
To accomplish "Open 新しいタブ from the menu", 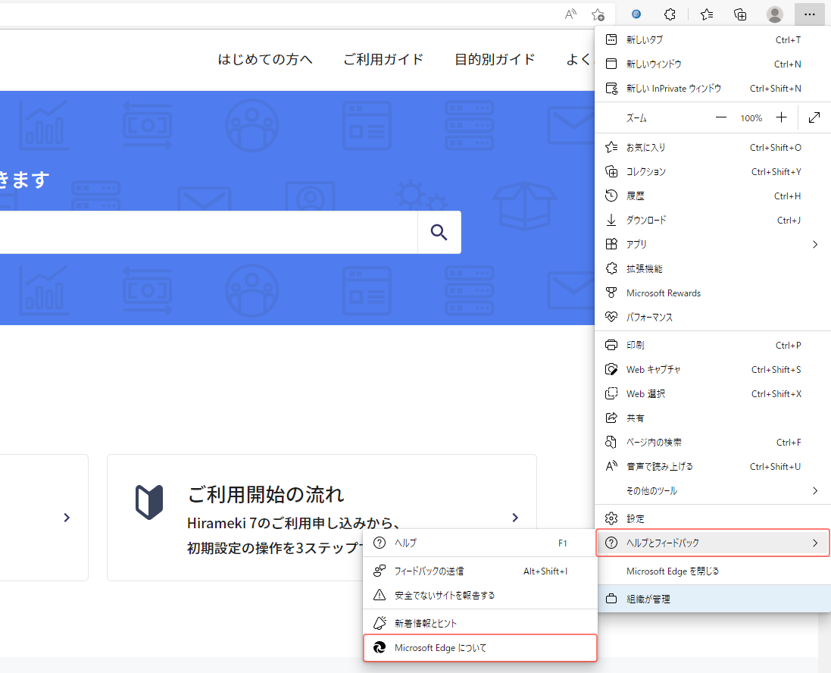I will coord(713,39).
